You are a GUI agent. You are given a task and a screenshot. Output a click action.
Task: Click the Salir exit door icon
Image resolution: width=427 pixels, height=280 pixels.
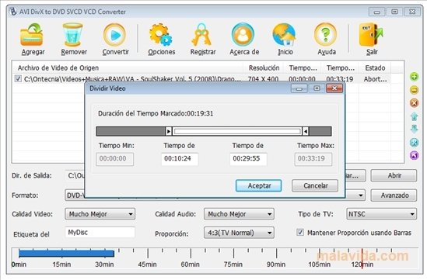pos(371,34)
